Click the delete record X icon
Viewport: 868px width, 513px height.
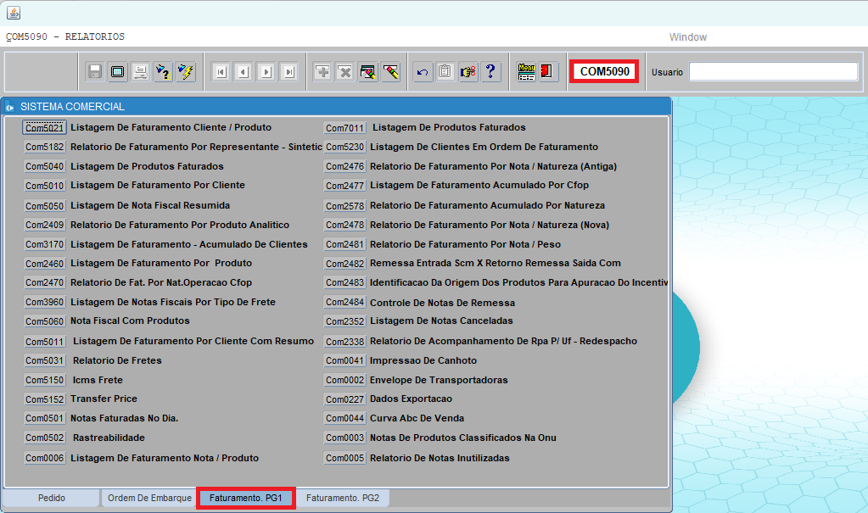344,72
